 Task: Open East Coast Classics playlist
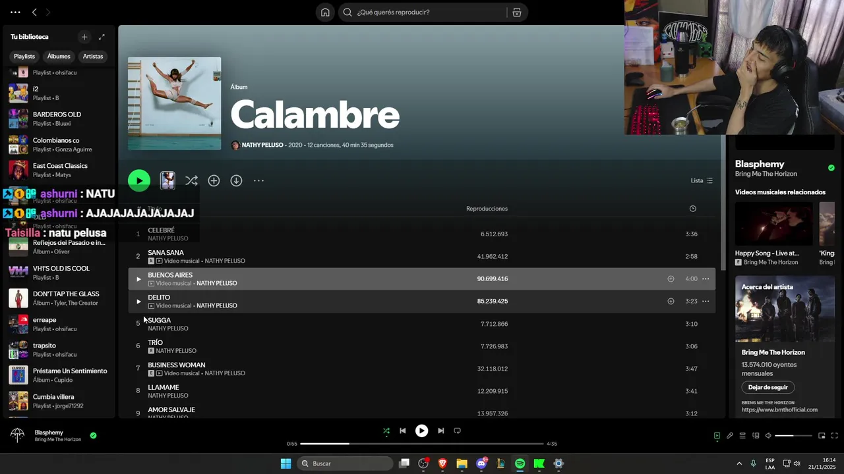click(59, 170)
